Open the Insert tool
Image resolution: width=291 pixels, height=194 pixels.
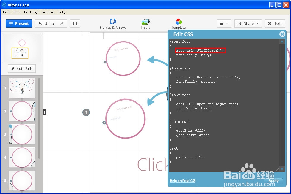point(145,24)
